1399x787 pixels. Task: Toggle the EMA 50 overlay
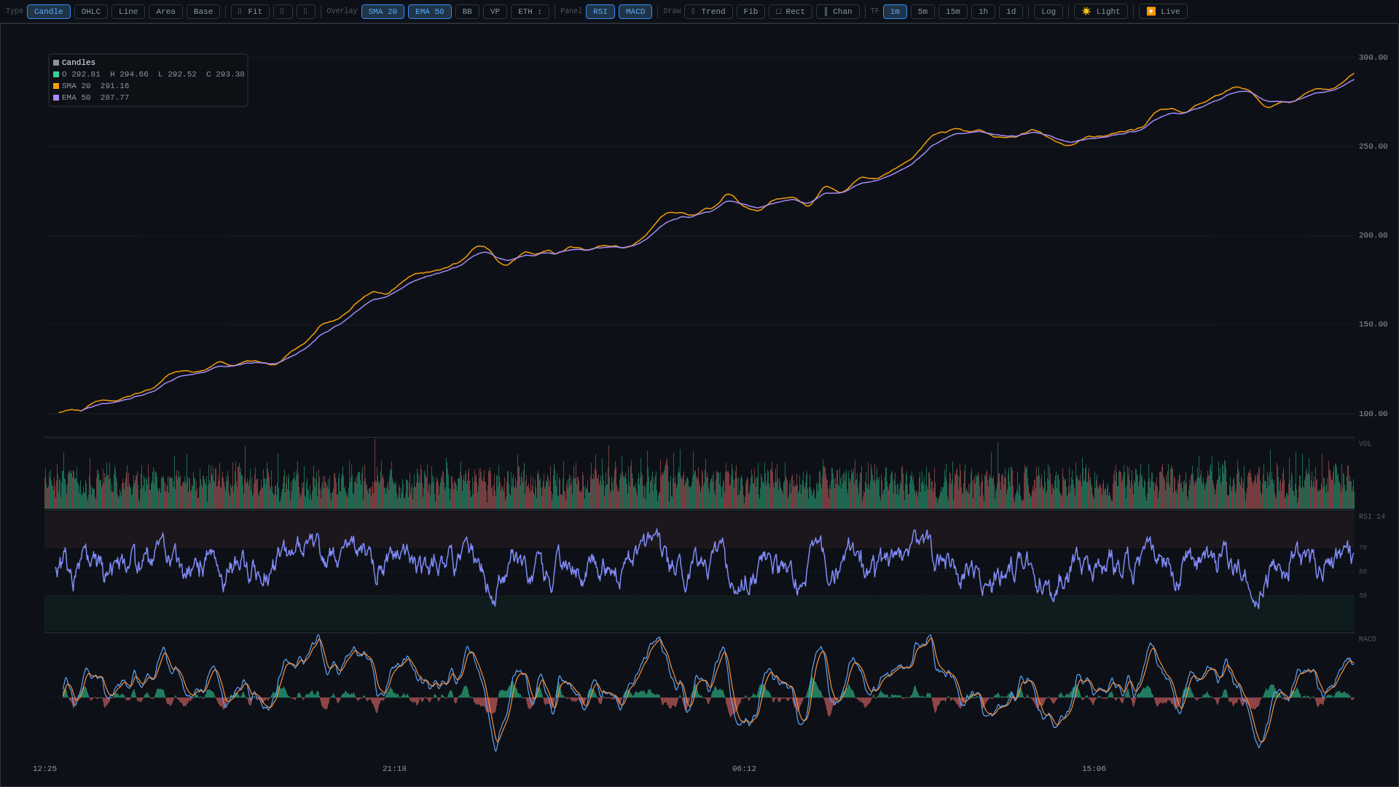click(x=430, y=12)
